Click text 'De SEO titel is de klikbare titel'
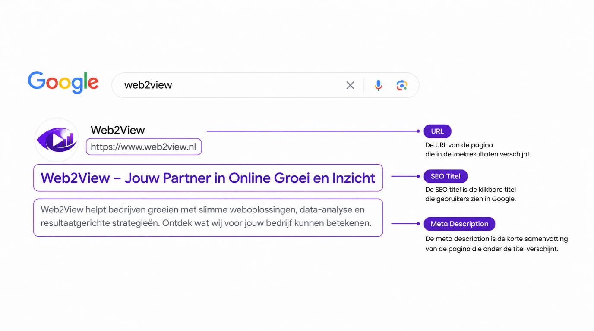The height and width of the screenshot is (331, 594). coord(471,190)
